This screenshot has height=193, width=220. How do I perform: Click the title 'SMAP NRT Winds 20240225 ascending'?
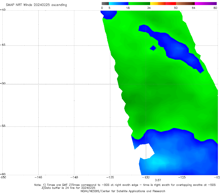pyautogui.click(x=36, y=5)
